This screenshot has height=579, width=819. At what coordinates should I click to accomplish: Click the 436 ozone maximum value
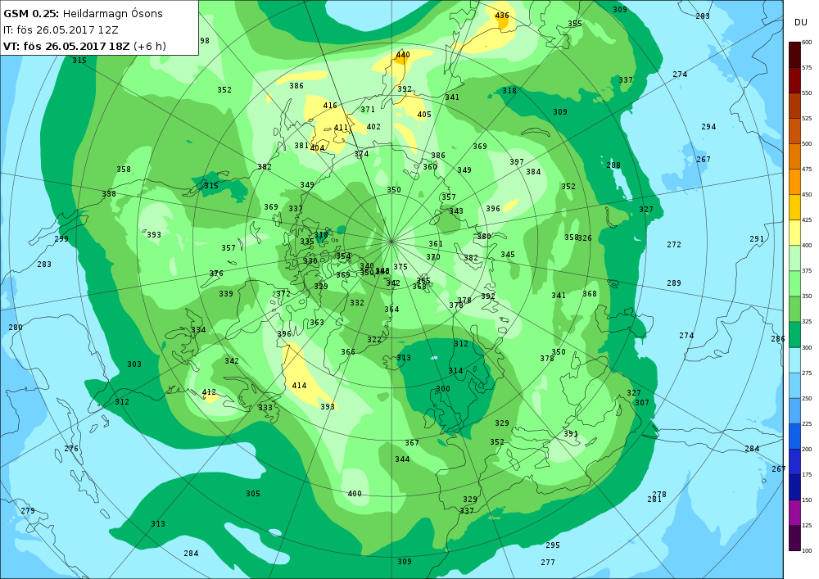pos(502,16)
